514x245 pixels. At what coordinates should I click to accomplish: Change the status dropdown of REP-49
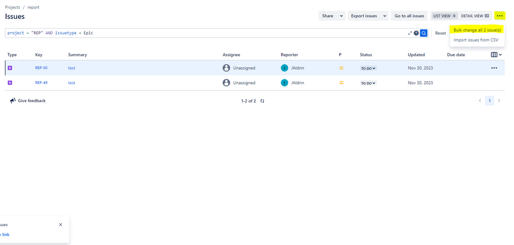368,83
